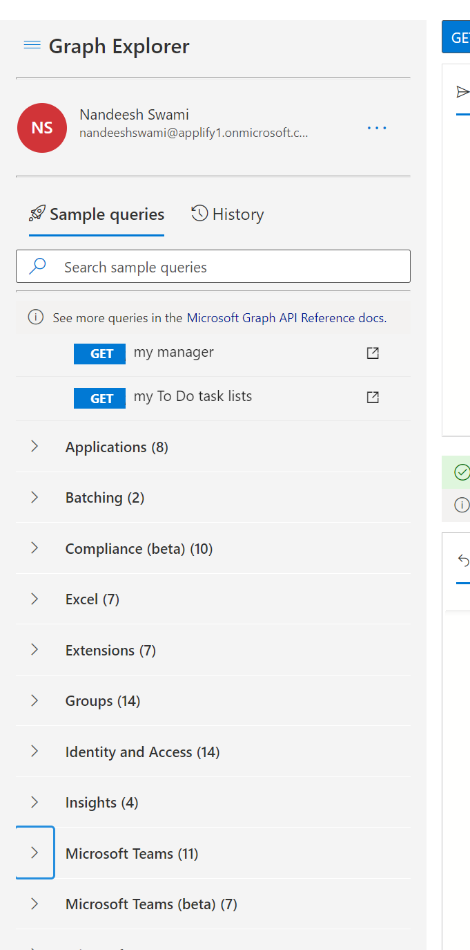Expand the Insights (4) category chevron
The width and height of the screenshot is (470, 950).
pos(35,802)
